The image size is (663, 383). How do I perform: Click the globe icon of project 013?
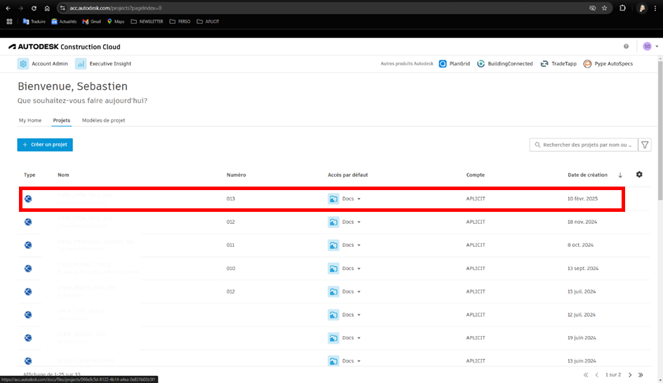[28, 199]
